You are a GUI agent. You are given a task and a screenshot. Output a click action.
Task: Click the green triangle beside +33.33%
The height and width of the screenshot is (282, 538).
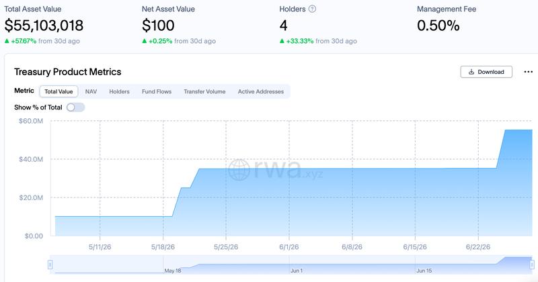pos(282,41)
